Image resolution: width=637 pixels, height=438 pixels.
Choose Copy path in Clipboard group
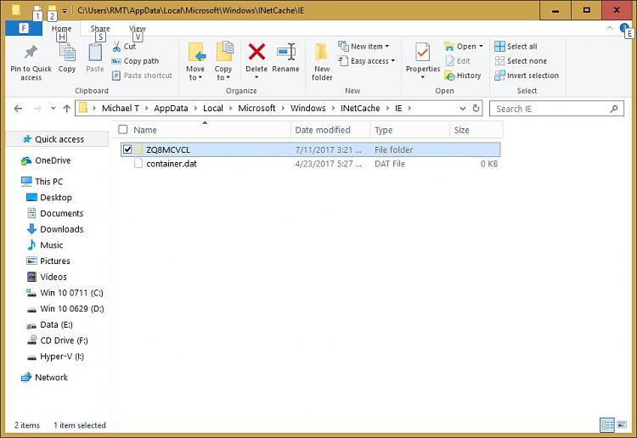tap(135, 61)
